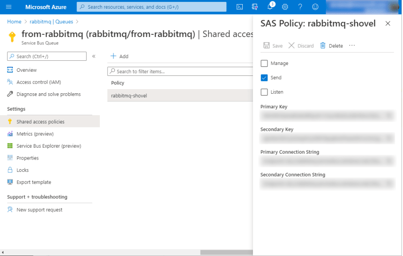
Task: Click the Add policy button label
Action: click(124, 56)
